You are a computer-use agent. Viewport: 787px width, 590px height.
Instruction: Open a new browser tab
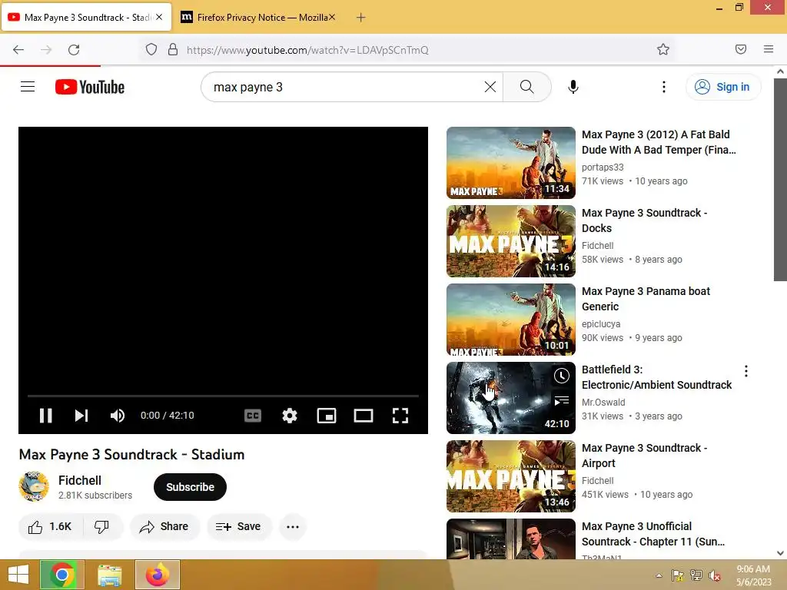(x=361, y=18)
